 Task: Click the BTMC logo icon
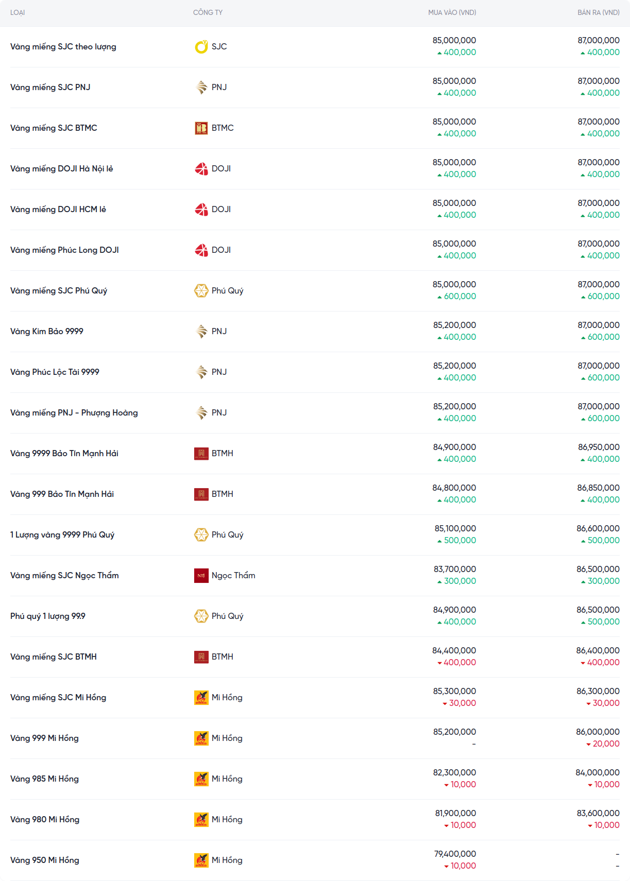pos(201,128)
